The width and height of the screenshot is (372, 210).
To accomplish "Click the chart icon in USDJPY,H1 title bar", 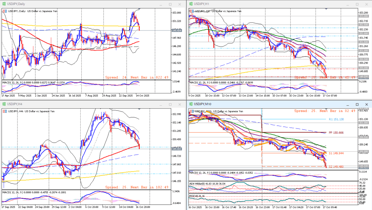I will pyautogui.click(x=191, y=4).
